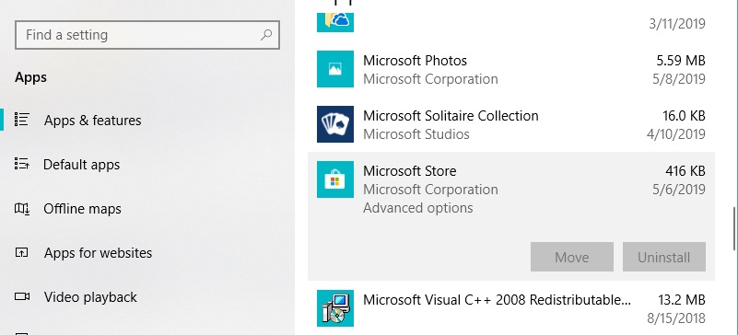Select Microsoft Photos app name
Image resolution: width=738 pixels, height=335 pixels.
(415, 61)
